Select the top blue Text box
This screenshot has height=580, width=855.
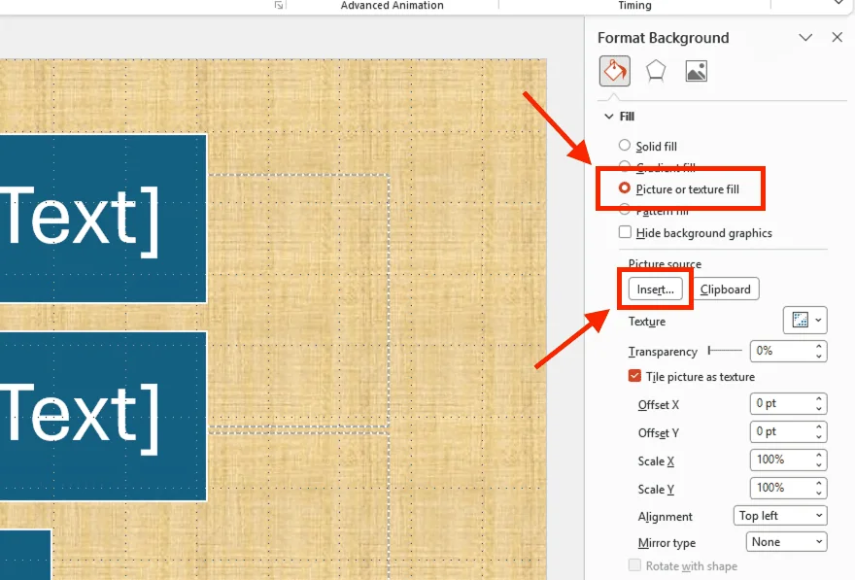pos(103,218)
